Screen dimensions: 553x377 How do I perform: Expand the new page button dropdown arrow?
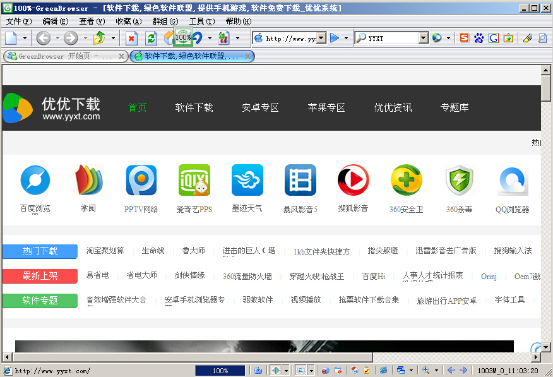click(25, 38)
